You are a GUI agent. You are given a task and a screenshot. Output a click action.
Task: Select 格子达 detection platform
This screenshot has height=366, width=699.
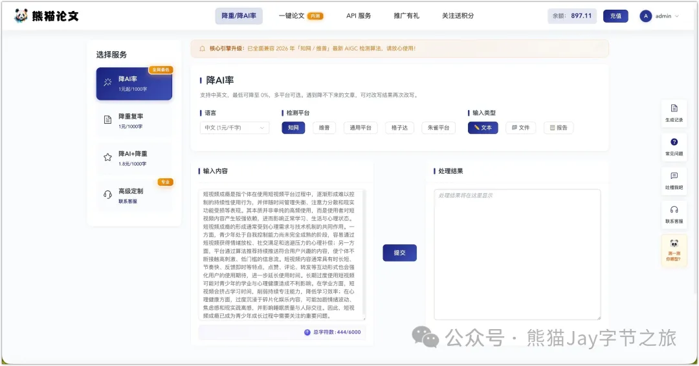point(399,128)
